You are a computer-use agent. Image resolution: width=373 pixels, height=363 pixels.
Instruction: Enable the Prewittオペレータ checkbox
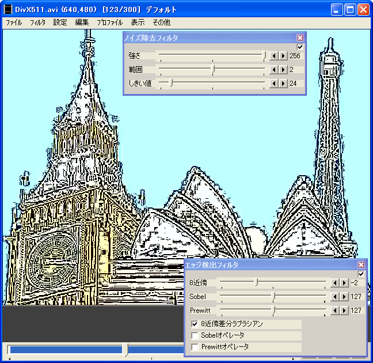[195, 347]
